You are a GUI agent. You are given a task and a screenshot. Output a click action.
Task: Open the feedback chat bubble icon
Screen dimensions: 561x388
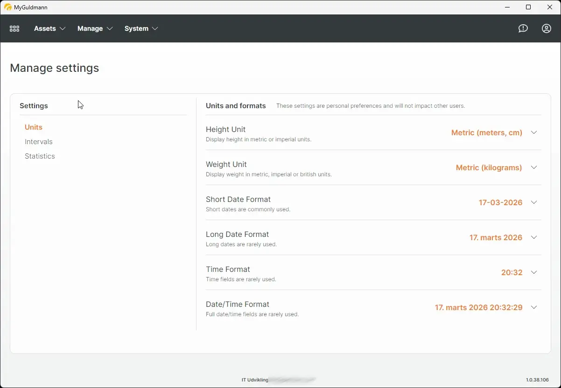point(523,28)
